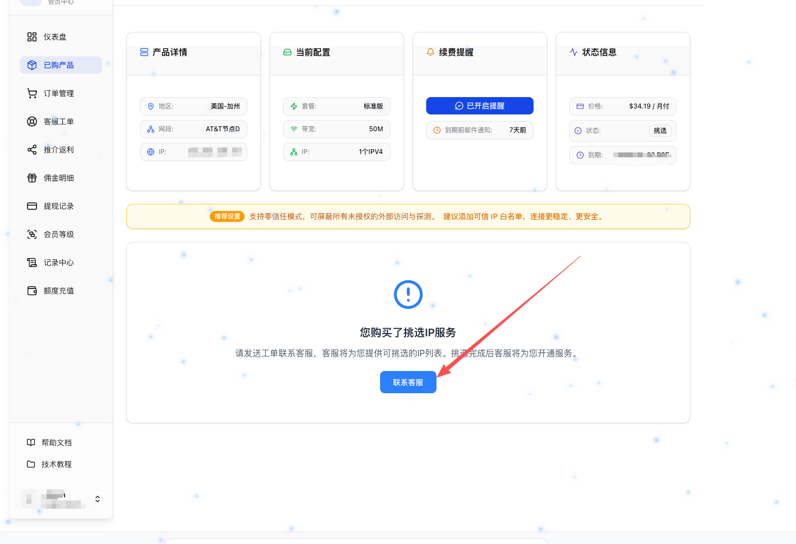796x544 pixels.
Task: Click the 续费提醒 card title
Action: 456,52
